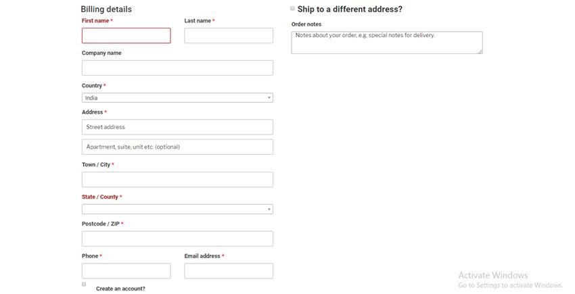Click the 'Town / City' field label
This screenshot has height=294, width=575.
pos(96,165)
